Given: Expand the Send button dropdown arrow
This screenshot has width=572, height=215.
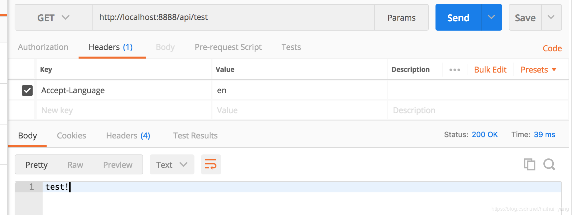Looking at the screenshot, I should click(x=491, y=17).
